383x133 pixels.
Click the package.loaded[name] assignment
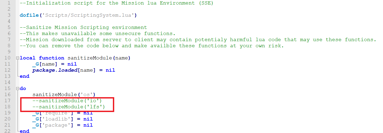point(74,70)
